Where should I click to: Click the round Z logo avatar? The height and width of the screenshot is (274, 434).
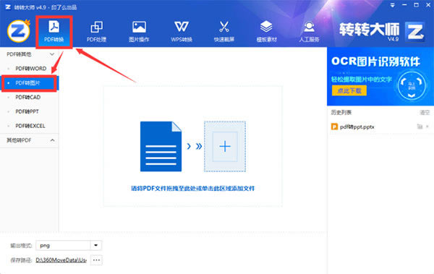(x=19, y=31)
